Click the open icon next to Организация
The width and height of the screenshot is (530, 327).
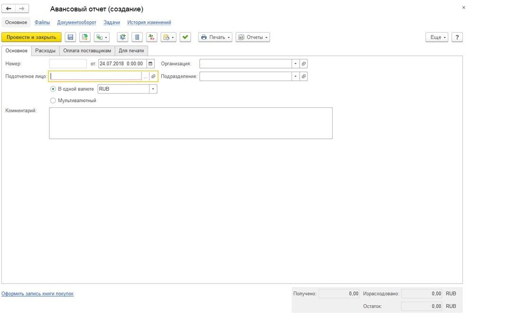pyautogui.click(x=304, y=64)
